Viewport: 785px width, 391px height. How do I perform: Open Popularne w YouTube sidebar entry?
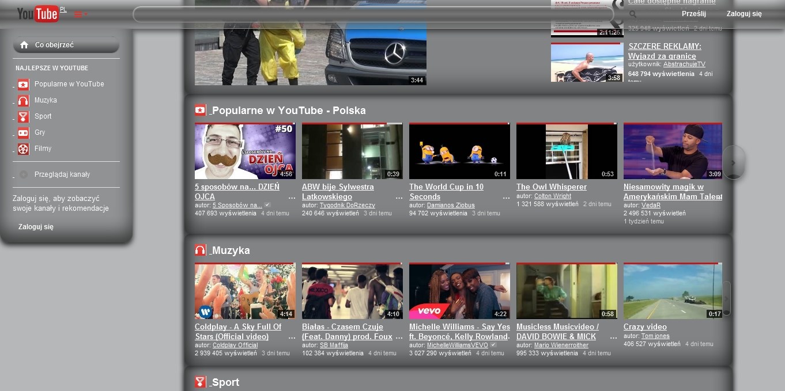coord(69,84)
